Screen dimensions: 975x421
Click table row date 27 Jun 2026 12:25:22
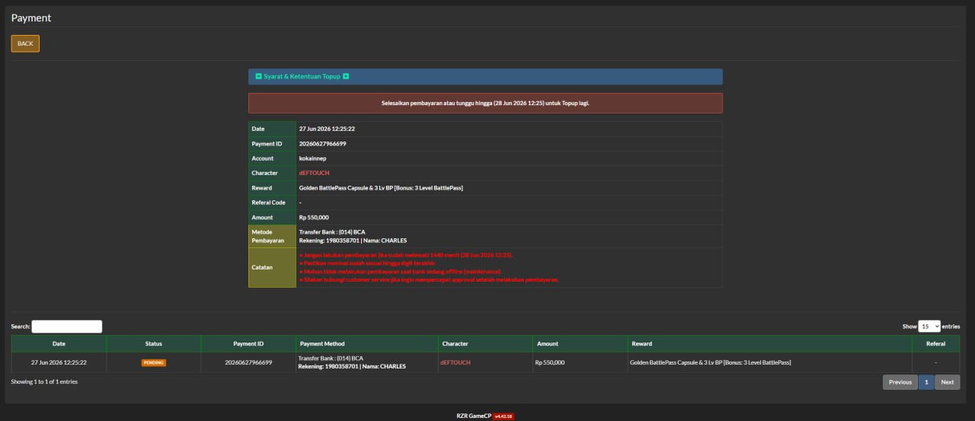coord(59,362)
